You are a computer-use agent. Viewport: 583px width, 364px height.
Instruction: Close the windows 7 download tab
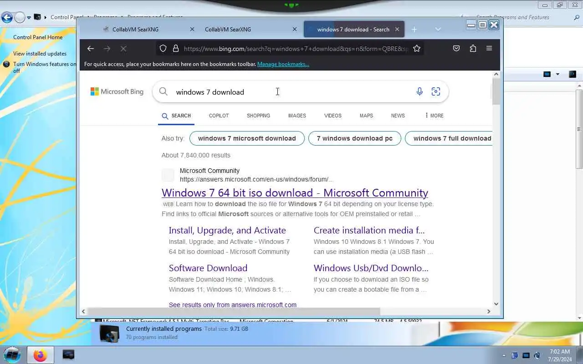(397, 30)
